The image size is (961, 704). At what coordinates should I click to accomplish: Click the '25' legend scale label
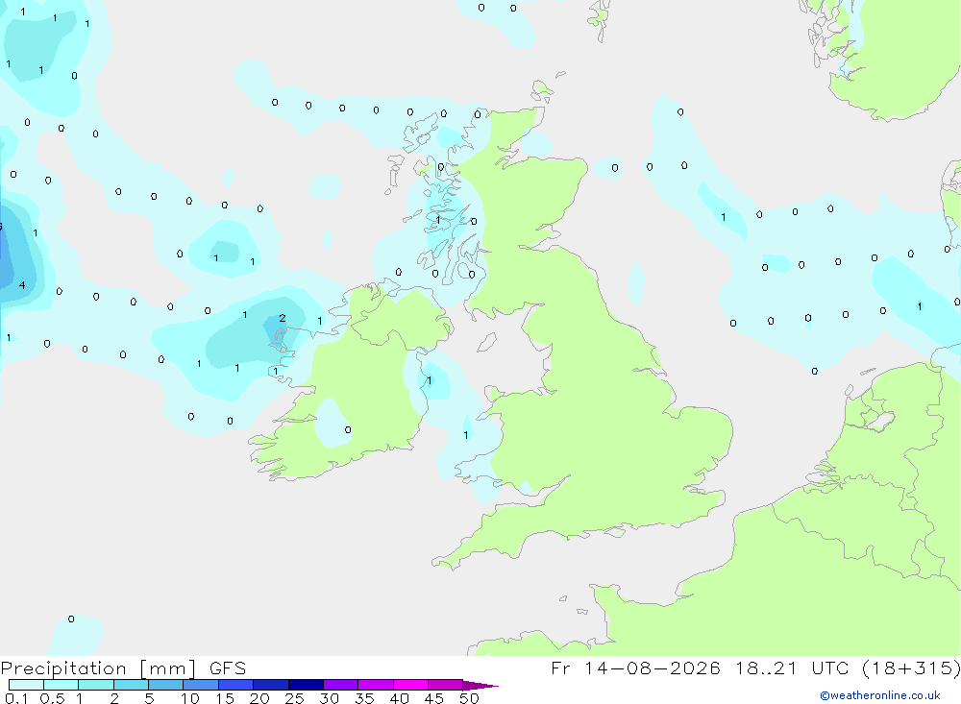(294, 698)
